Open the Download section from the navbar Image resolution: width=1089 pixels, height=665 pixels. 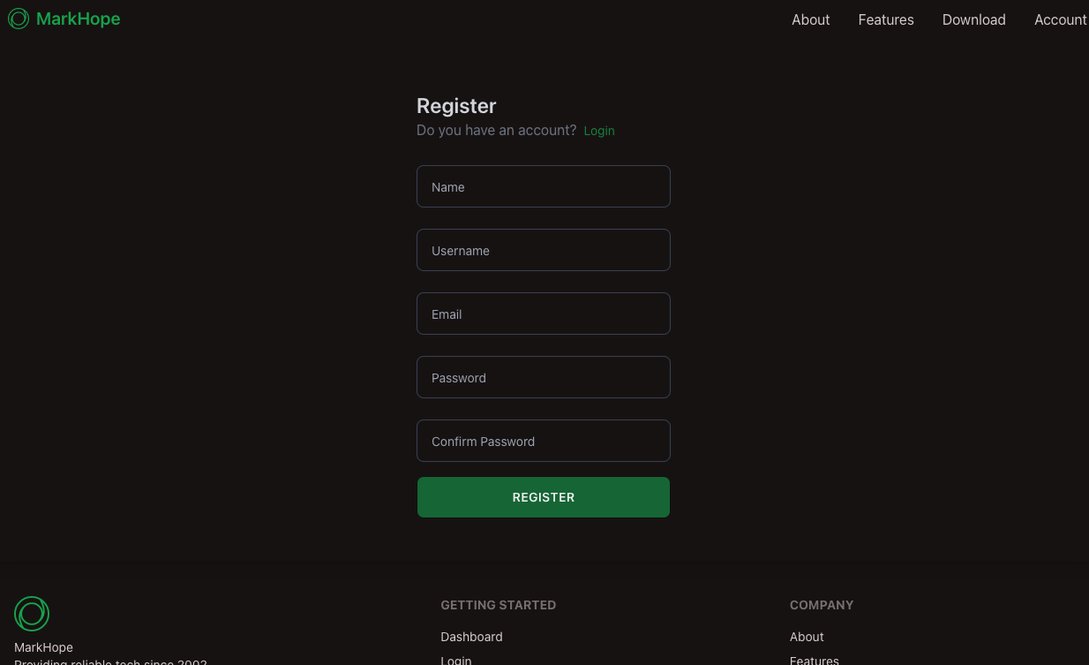tap(973, 19)
